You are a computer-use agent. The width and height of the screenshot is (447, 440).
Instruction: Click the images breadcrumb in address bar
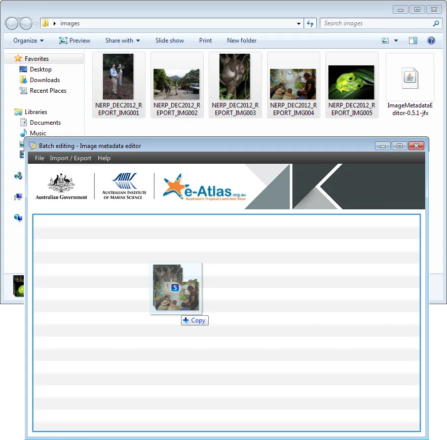(70, 23)
